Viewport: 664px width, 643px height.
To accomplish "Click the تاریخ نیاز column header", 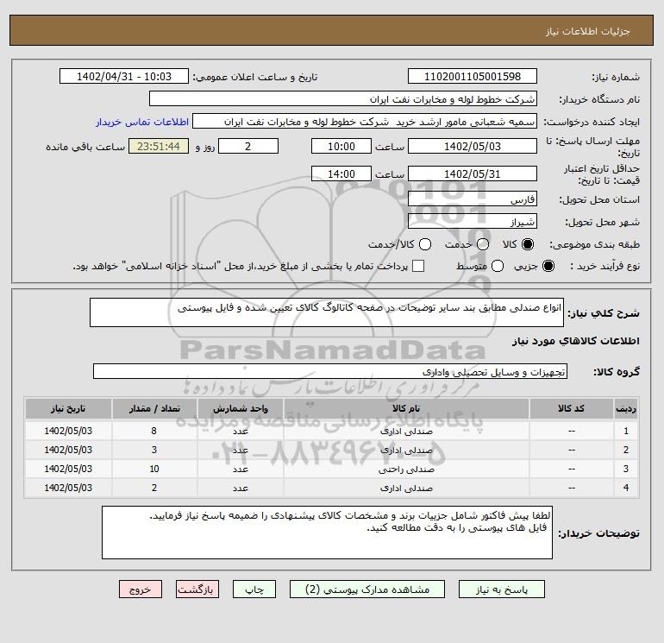I will coord(68,408).
